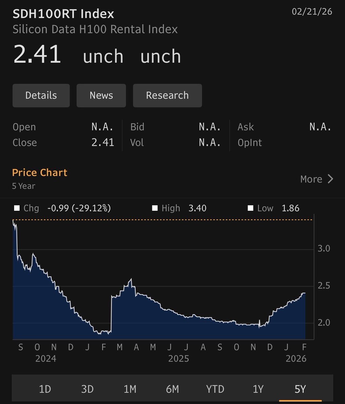345x404 pixels.
Task: Select the 1Y time range tab
Action: click(258, 389)
